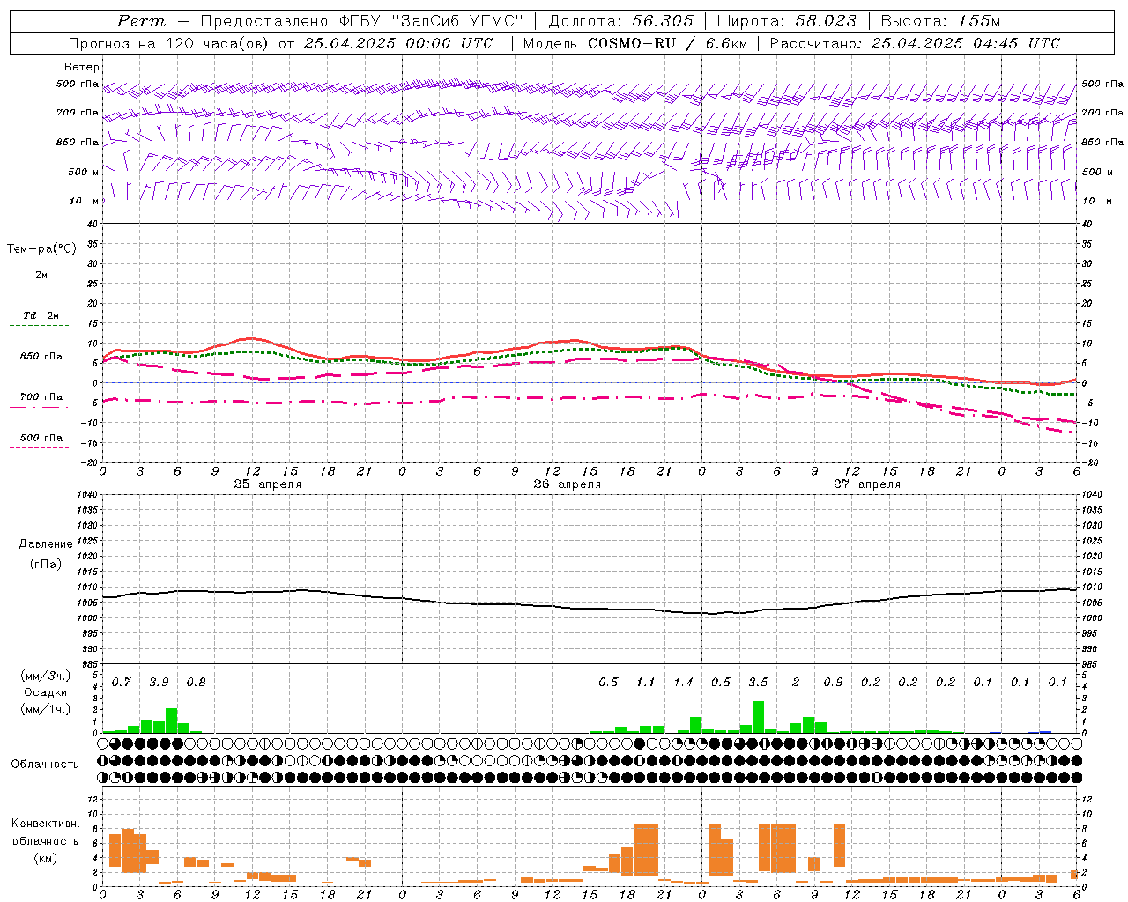Select the "Широта: 58.023" header value
The image size is (1128, 902).
pos(786,21)
